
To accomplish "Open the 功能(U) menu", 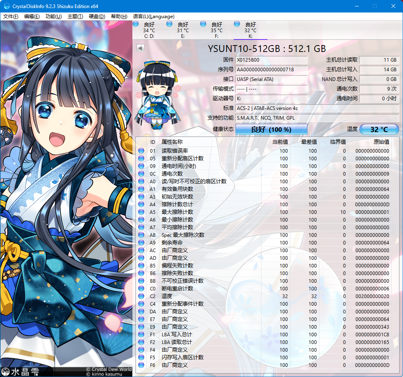I will point(53,17).
